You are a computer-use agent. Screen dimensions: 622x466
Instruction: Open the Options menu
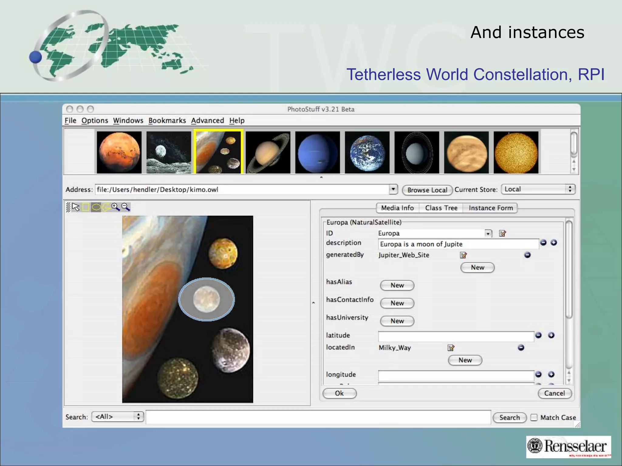95,120
